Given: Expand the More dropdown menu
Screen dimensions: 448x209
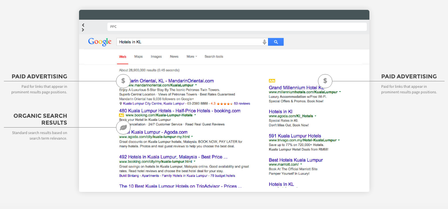Looking at the screenshot, I should pyautogui.click(x=192, y=57).
